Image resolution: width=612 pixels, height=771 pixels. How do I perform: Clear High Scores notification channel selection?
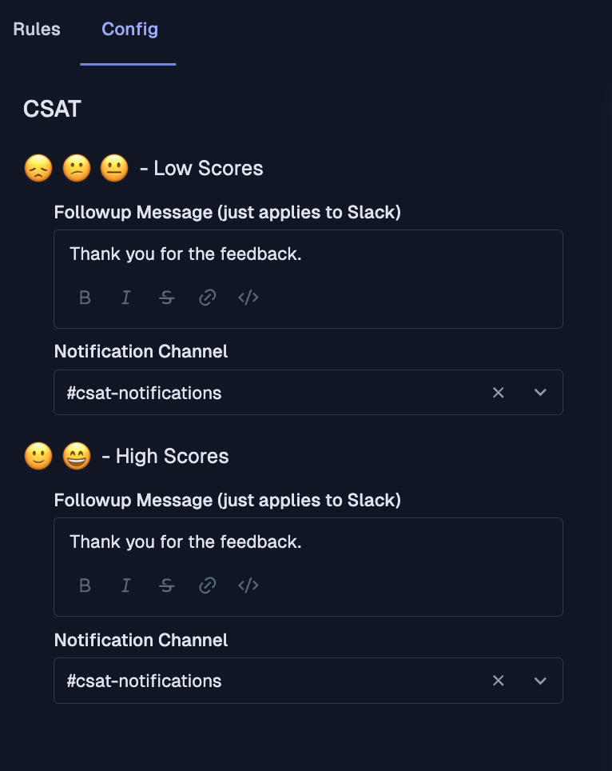pos(499,681)
